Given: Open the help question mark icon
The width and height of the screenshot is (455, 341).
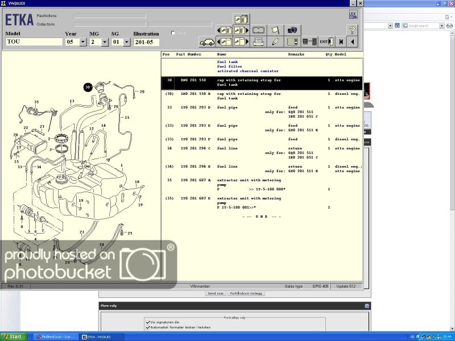Looking at the screenshot, I should [x=353, y=30].
